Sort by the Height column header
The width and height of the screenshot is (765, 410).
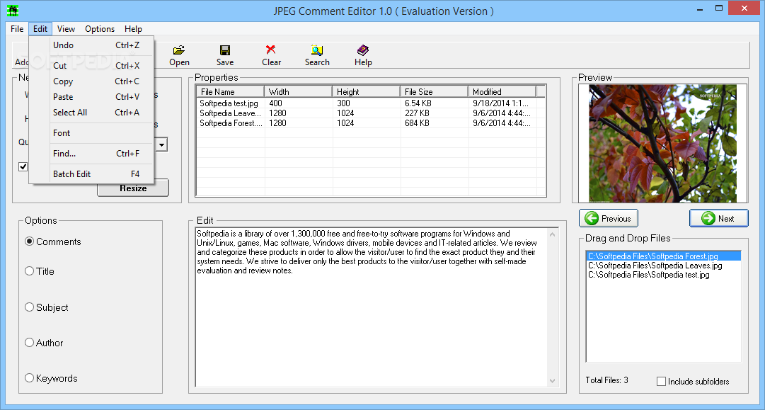click(x=367, y=91)
